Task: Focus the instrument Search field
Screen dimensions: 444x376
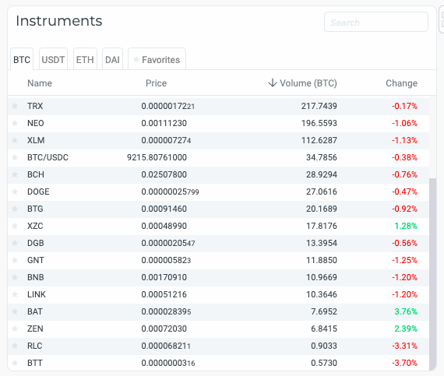Action: pyautogui.click(x=376, y=22)
